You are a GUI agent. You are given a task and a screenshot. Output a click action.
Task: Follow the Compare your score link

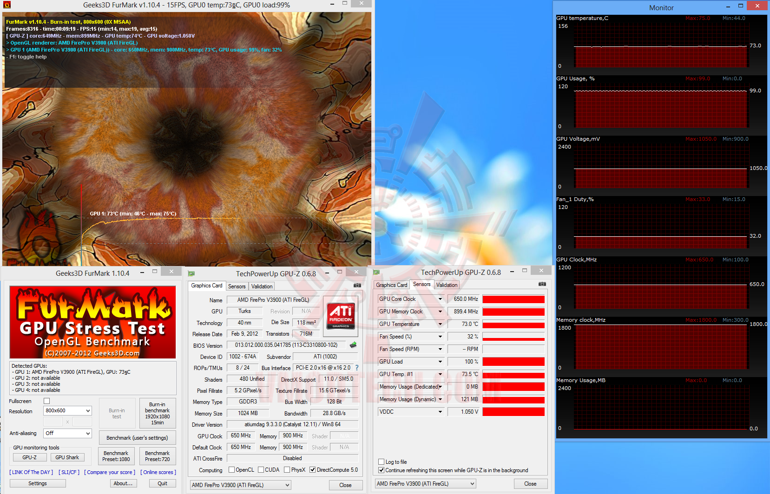[x=110, y=472]
